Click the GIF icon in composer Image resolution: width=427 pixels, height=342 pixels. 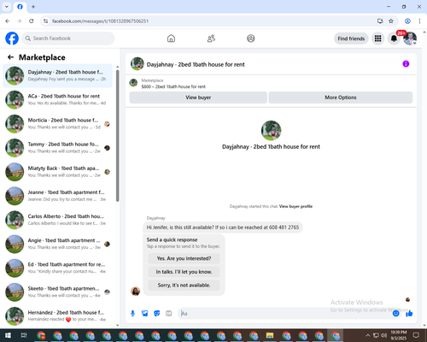169,314
